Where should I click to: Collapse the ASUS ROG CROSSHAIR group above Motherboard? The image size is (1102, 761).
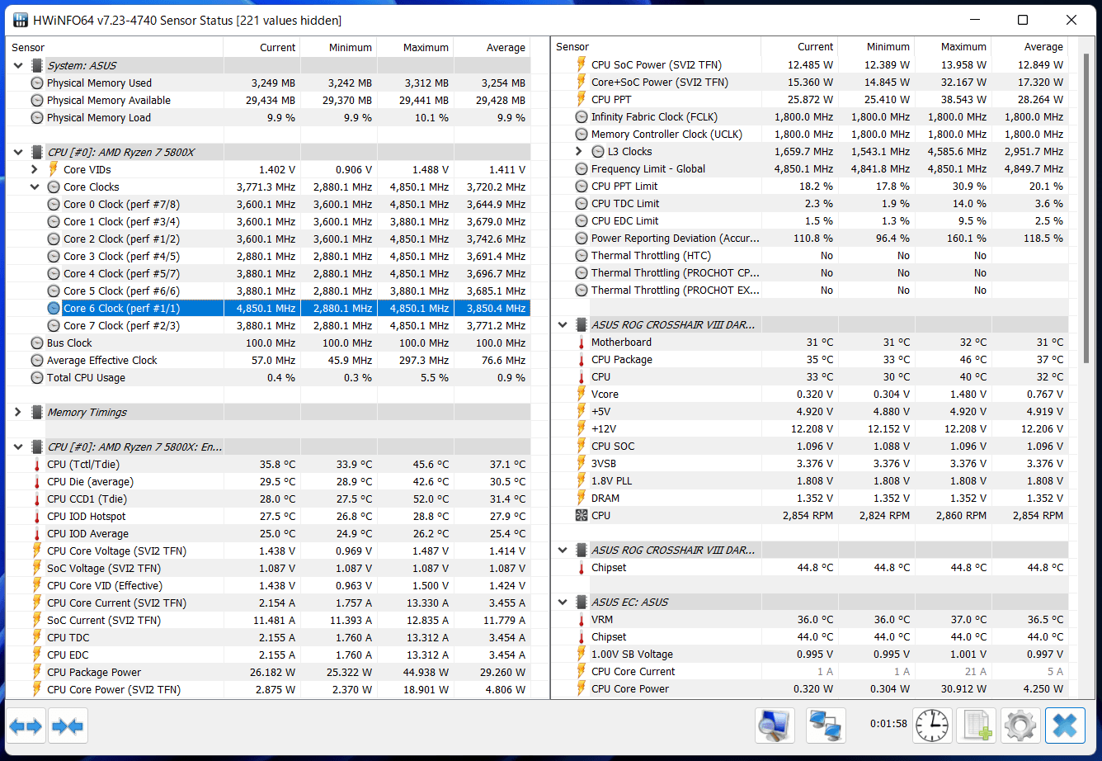coord(563,324)
